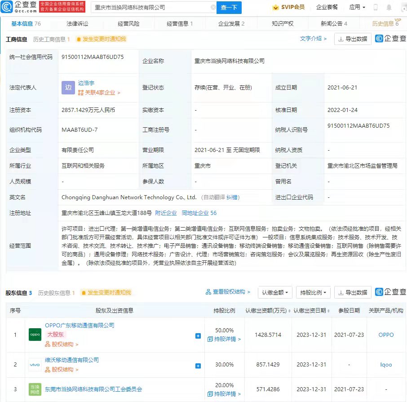
Task: Click legal representative avatar 边
Action: pyautogui.click(x=68, y=88)
